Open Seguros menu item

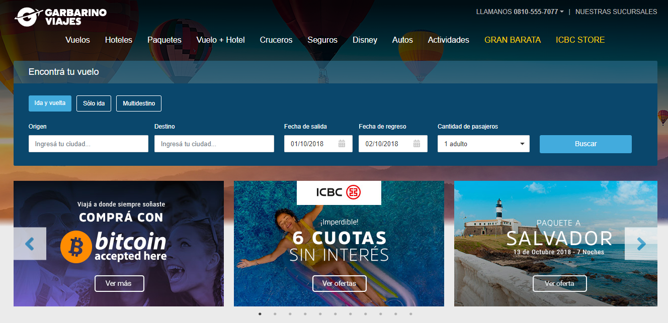(322, 40)
